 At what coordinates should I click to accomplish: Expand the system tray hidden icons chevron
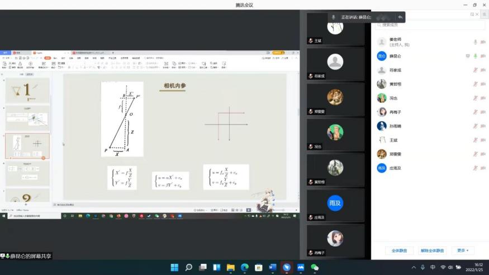pos(414,268)
